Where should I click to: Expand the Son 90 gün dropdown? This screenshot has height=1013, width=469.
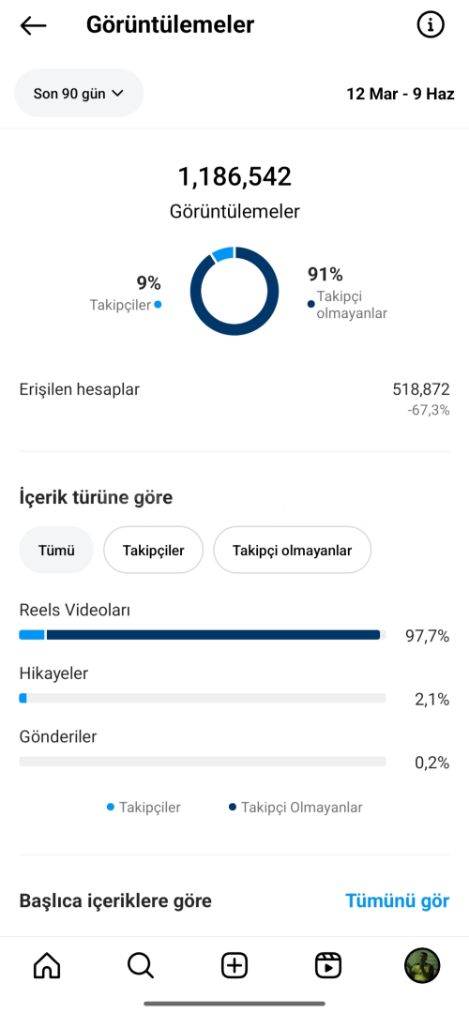(x=79, y=93)
